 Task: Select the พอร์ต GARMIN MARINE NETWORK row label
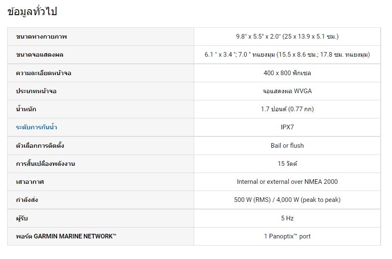tap(66, 236)
